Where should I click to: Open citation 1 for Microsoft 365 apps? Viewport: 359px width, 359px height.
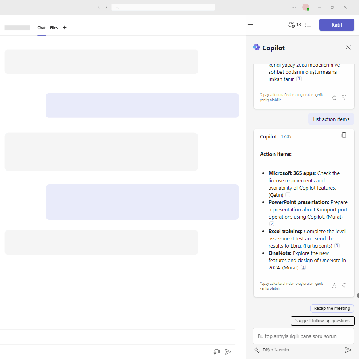coord(288,195)
